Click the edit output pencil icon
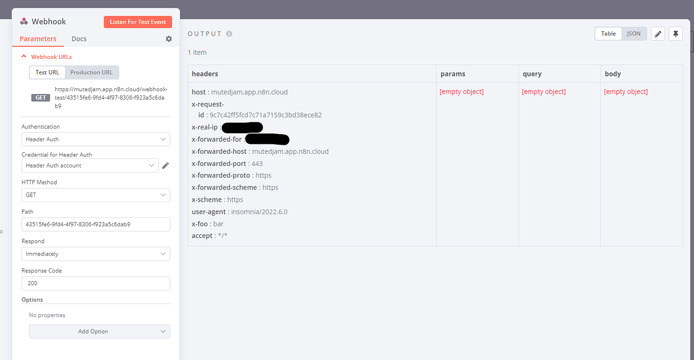Screen dimensions: 694x360 [x=658, y=34]
